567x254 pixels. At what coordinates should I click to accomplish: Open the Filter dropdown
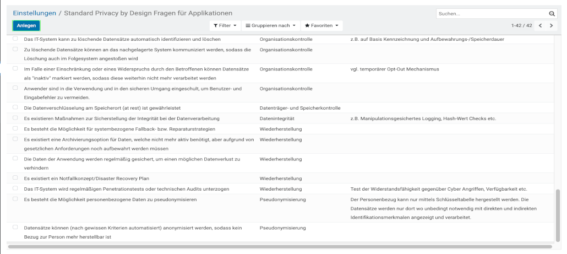point(225,26)
